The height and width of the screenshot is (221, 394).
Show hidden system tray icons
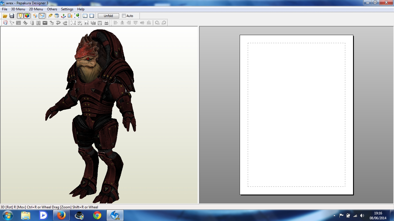[x=335, y=216]
